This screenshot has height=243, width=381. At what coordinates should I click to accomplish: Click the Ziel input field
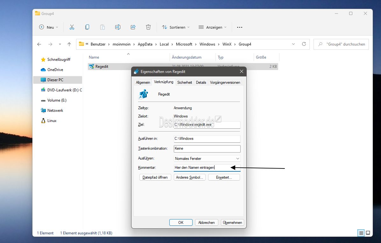click(x=207, y=125)
